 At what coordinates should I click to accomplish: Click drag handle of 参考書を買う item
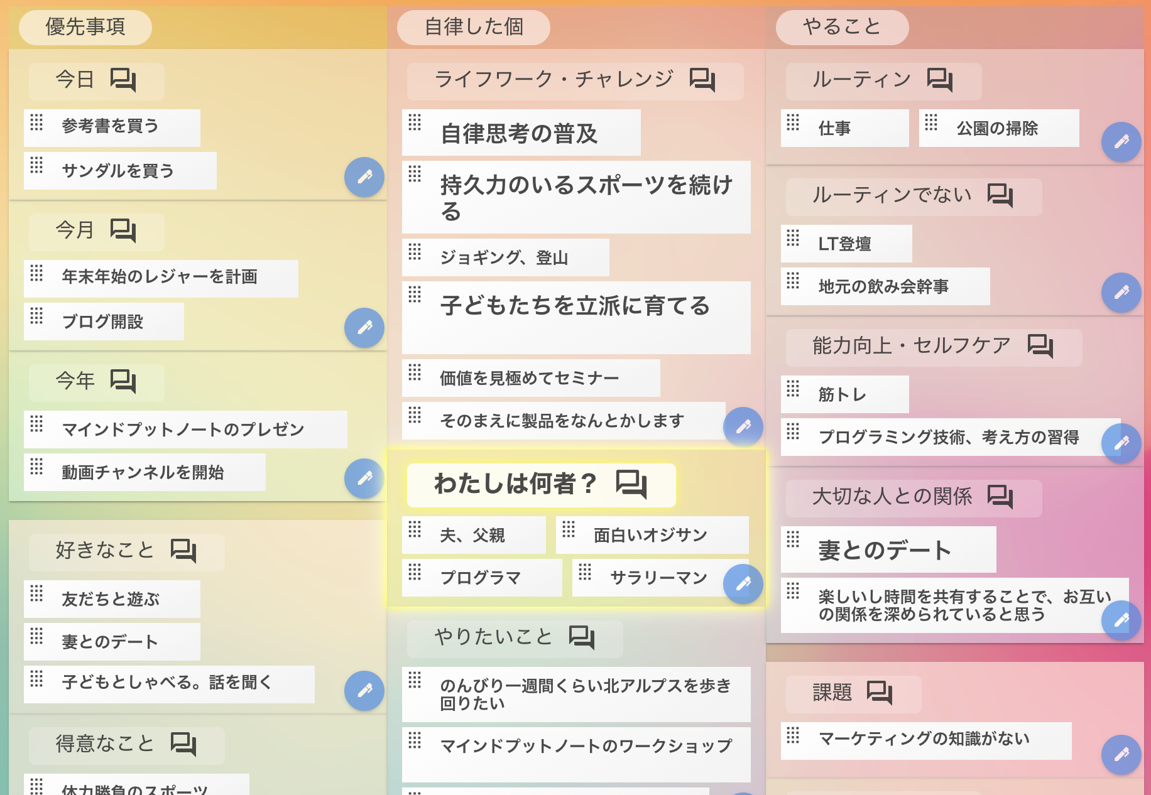36,122
